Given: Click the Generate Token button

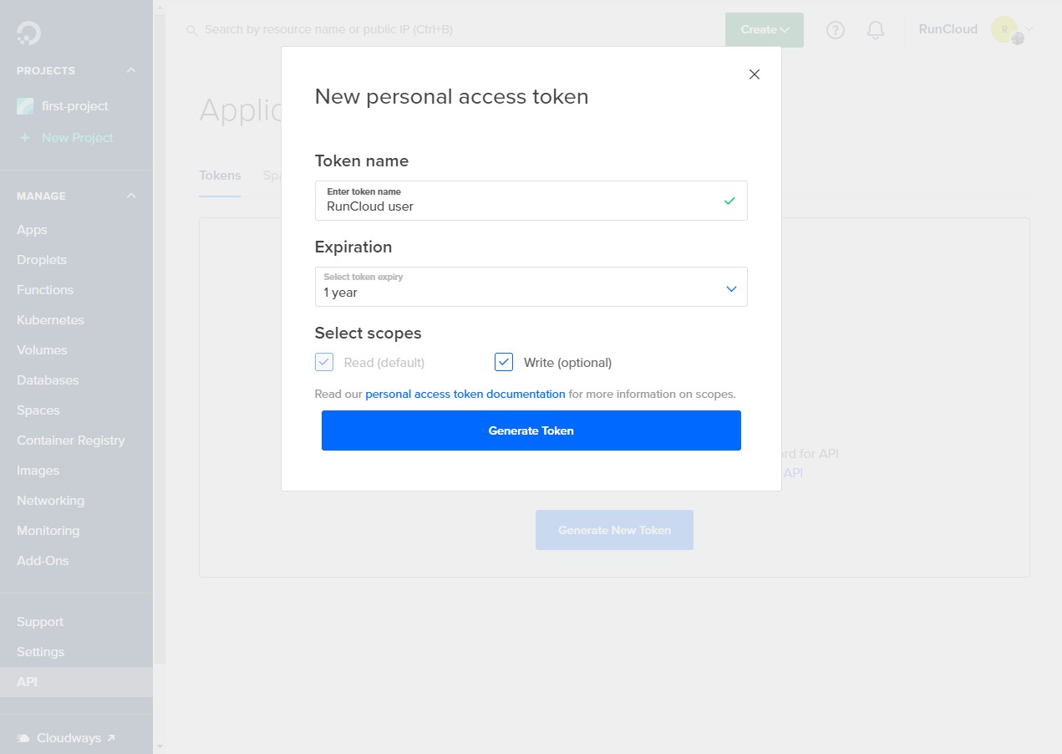Looking at the screenshot, I should pyautogui.click(x=531, y=430).
